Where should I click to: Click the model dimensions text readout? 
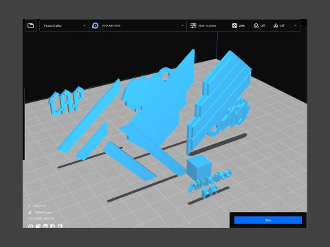[x=41, y=219]
